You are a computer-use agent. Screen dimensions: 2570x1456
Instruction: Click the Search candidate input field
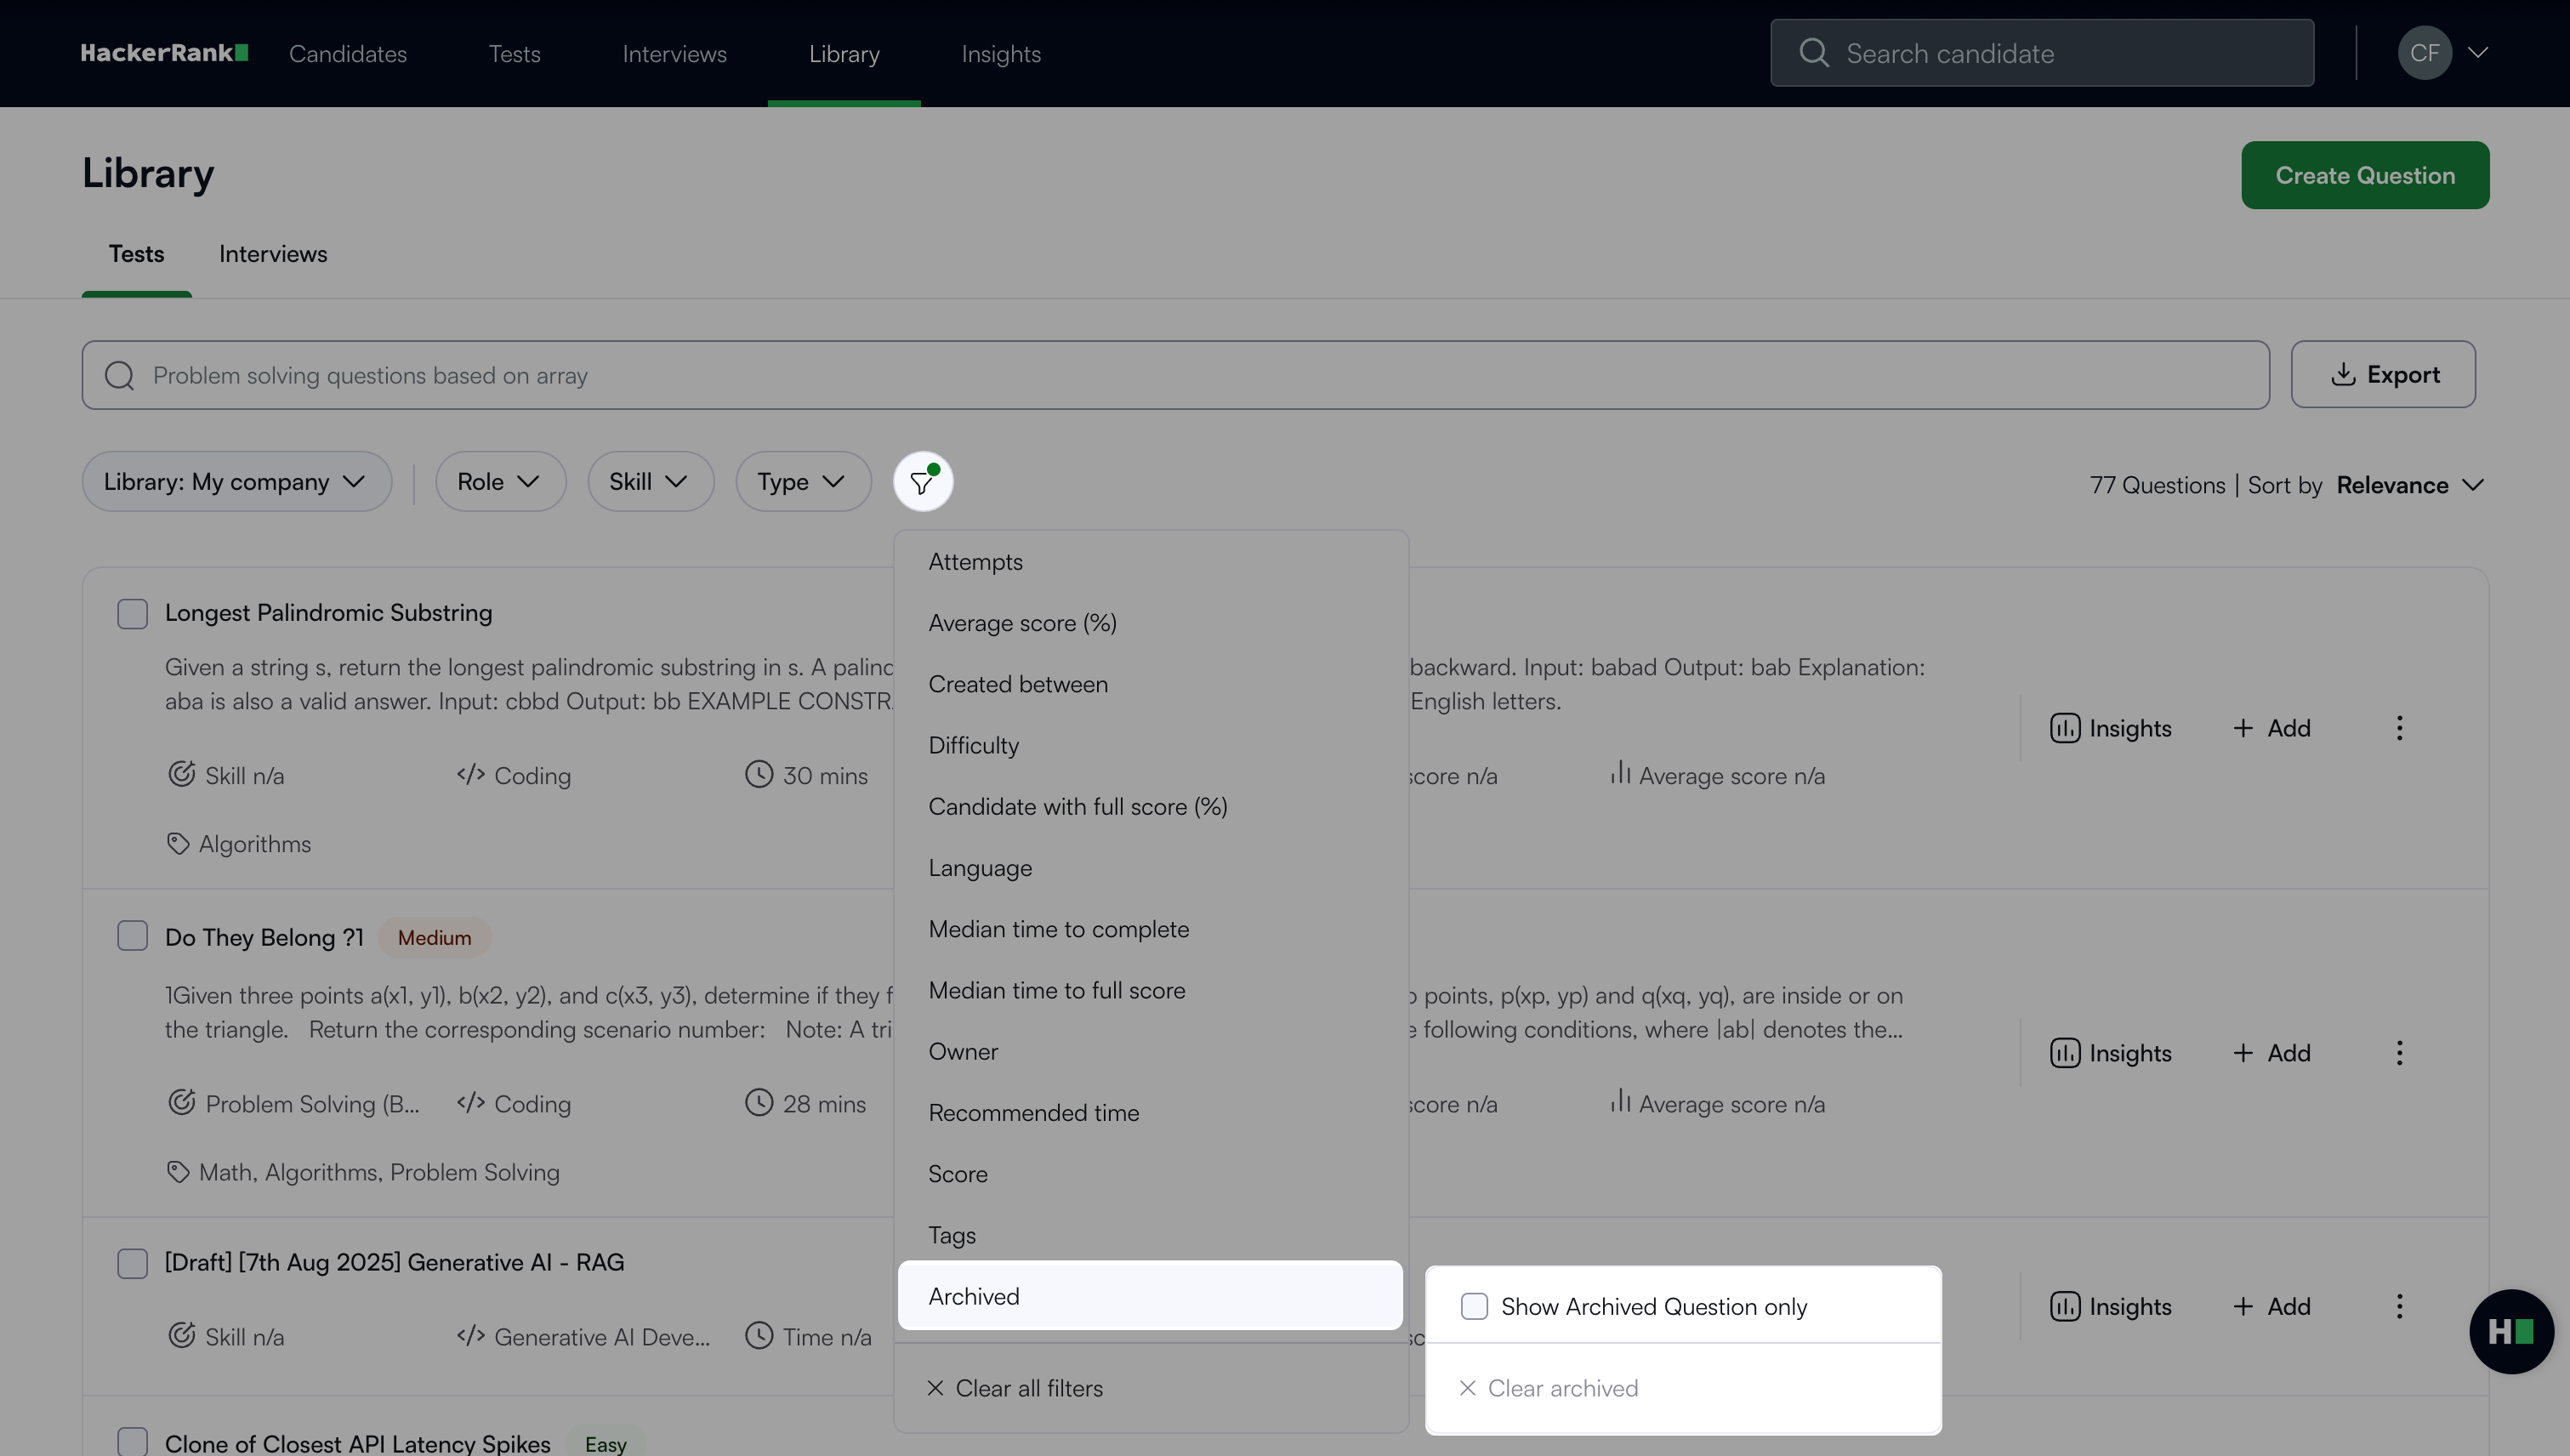pos(2041,53)
